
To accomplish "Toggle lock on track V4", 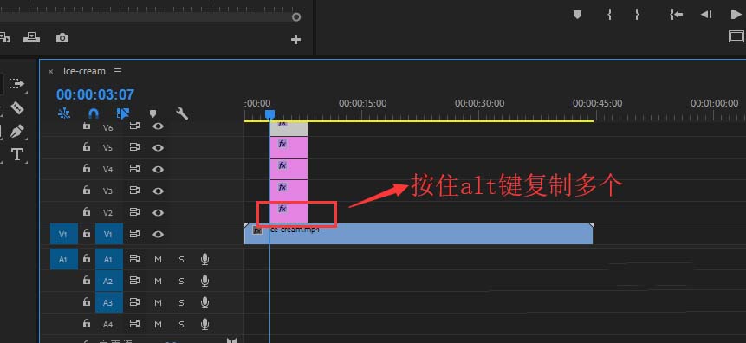I will (86, 168).
